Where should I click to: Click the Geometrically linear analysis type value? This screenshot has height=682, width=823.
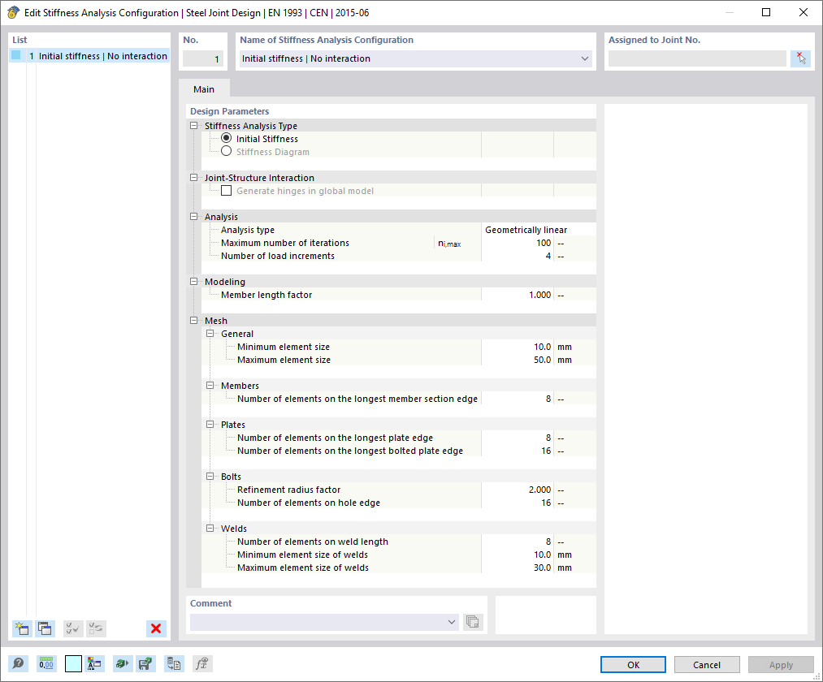pos(526,230)
